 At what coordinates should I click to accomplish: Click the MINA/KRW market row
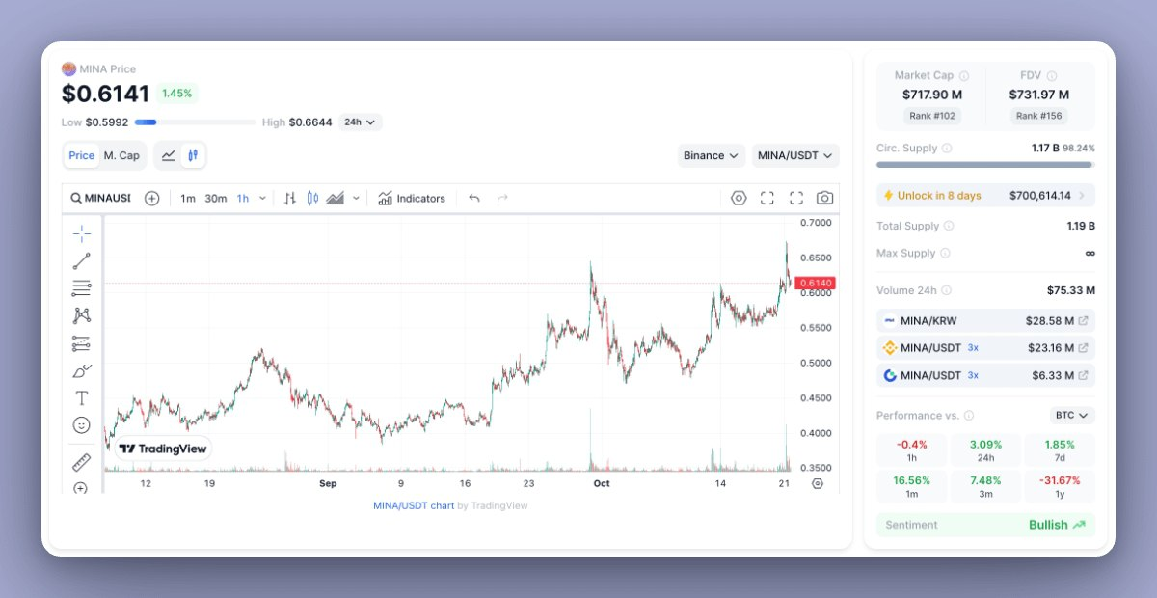[x=984, y=320]
